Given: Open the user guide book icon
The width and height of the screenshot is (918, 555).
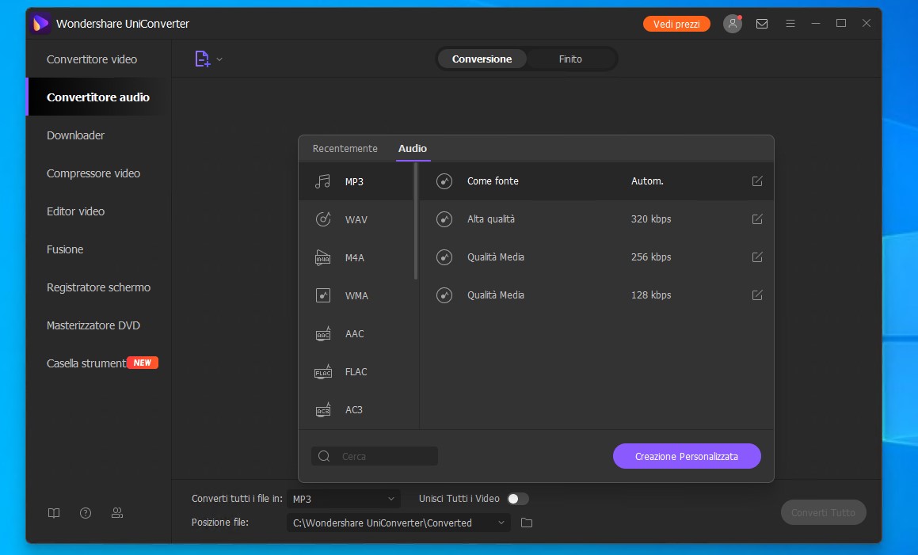Looking at the screenshot, I should [x=54, y=513].
